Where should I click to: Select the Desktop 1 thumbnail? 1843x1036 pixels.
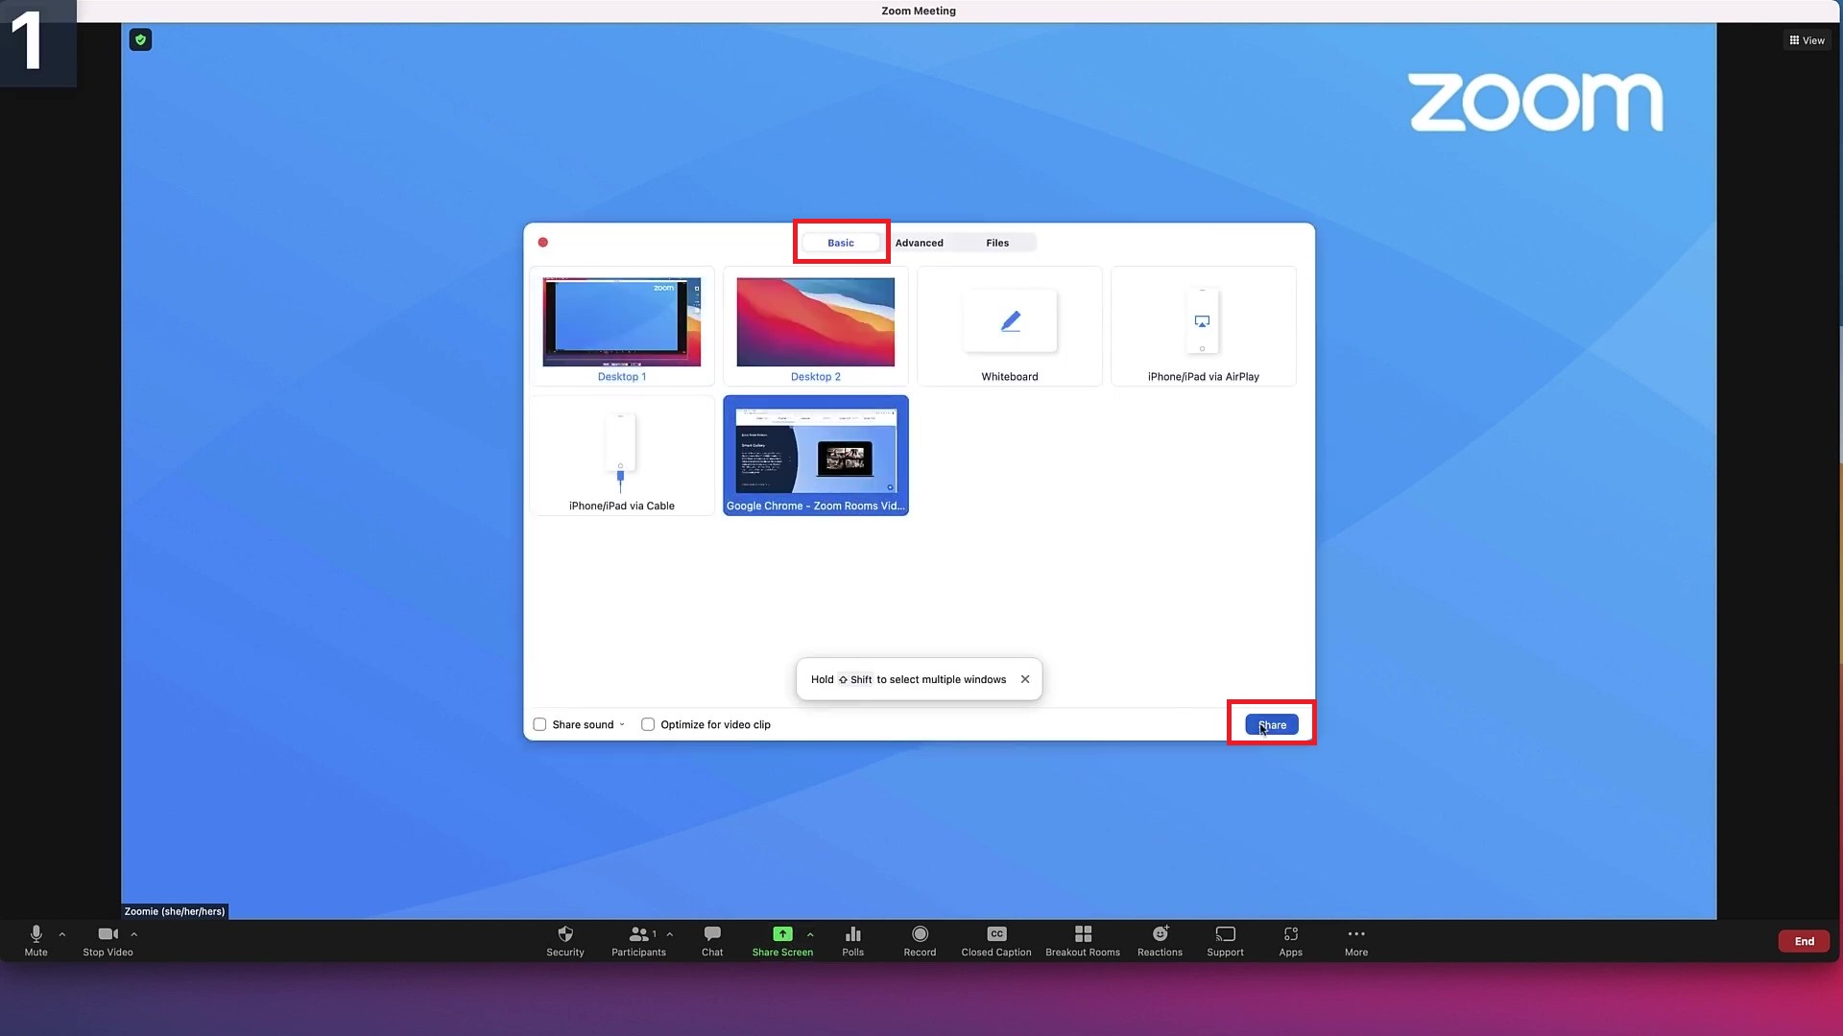(x=622, y=326)
